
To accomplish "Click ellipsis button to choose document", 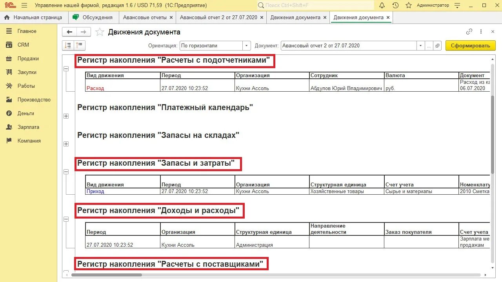I will pos(429,45).
